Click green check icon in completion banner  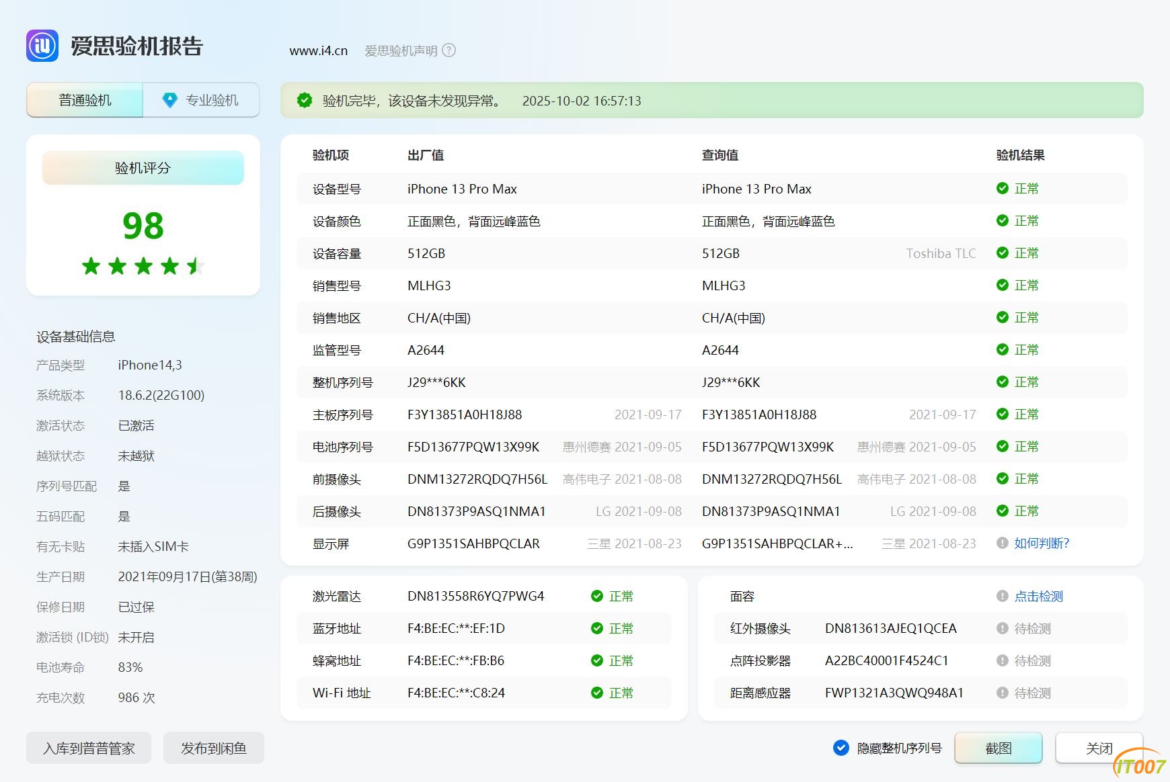[305, 101]
